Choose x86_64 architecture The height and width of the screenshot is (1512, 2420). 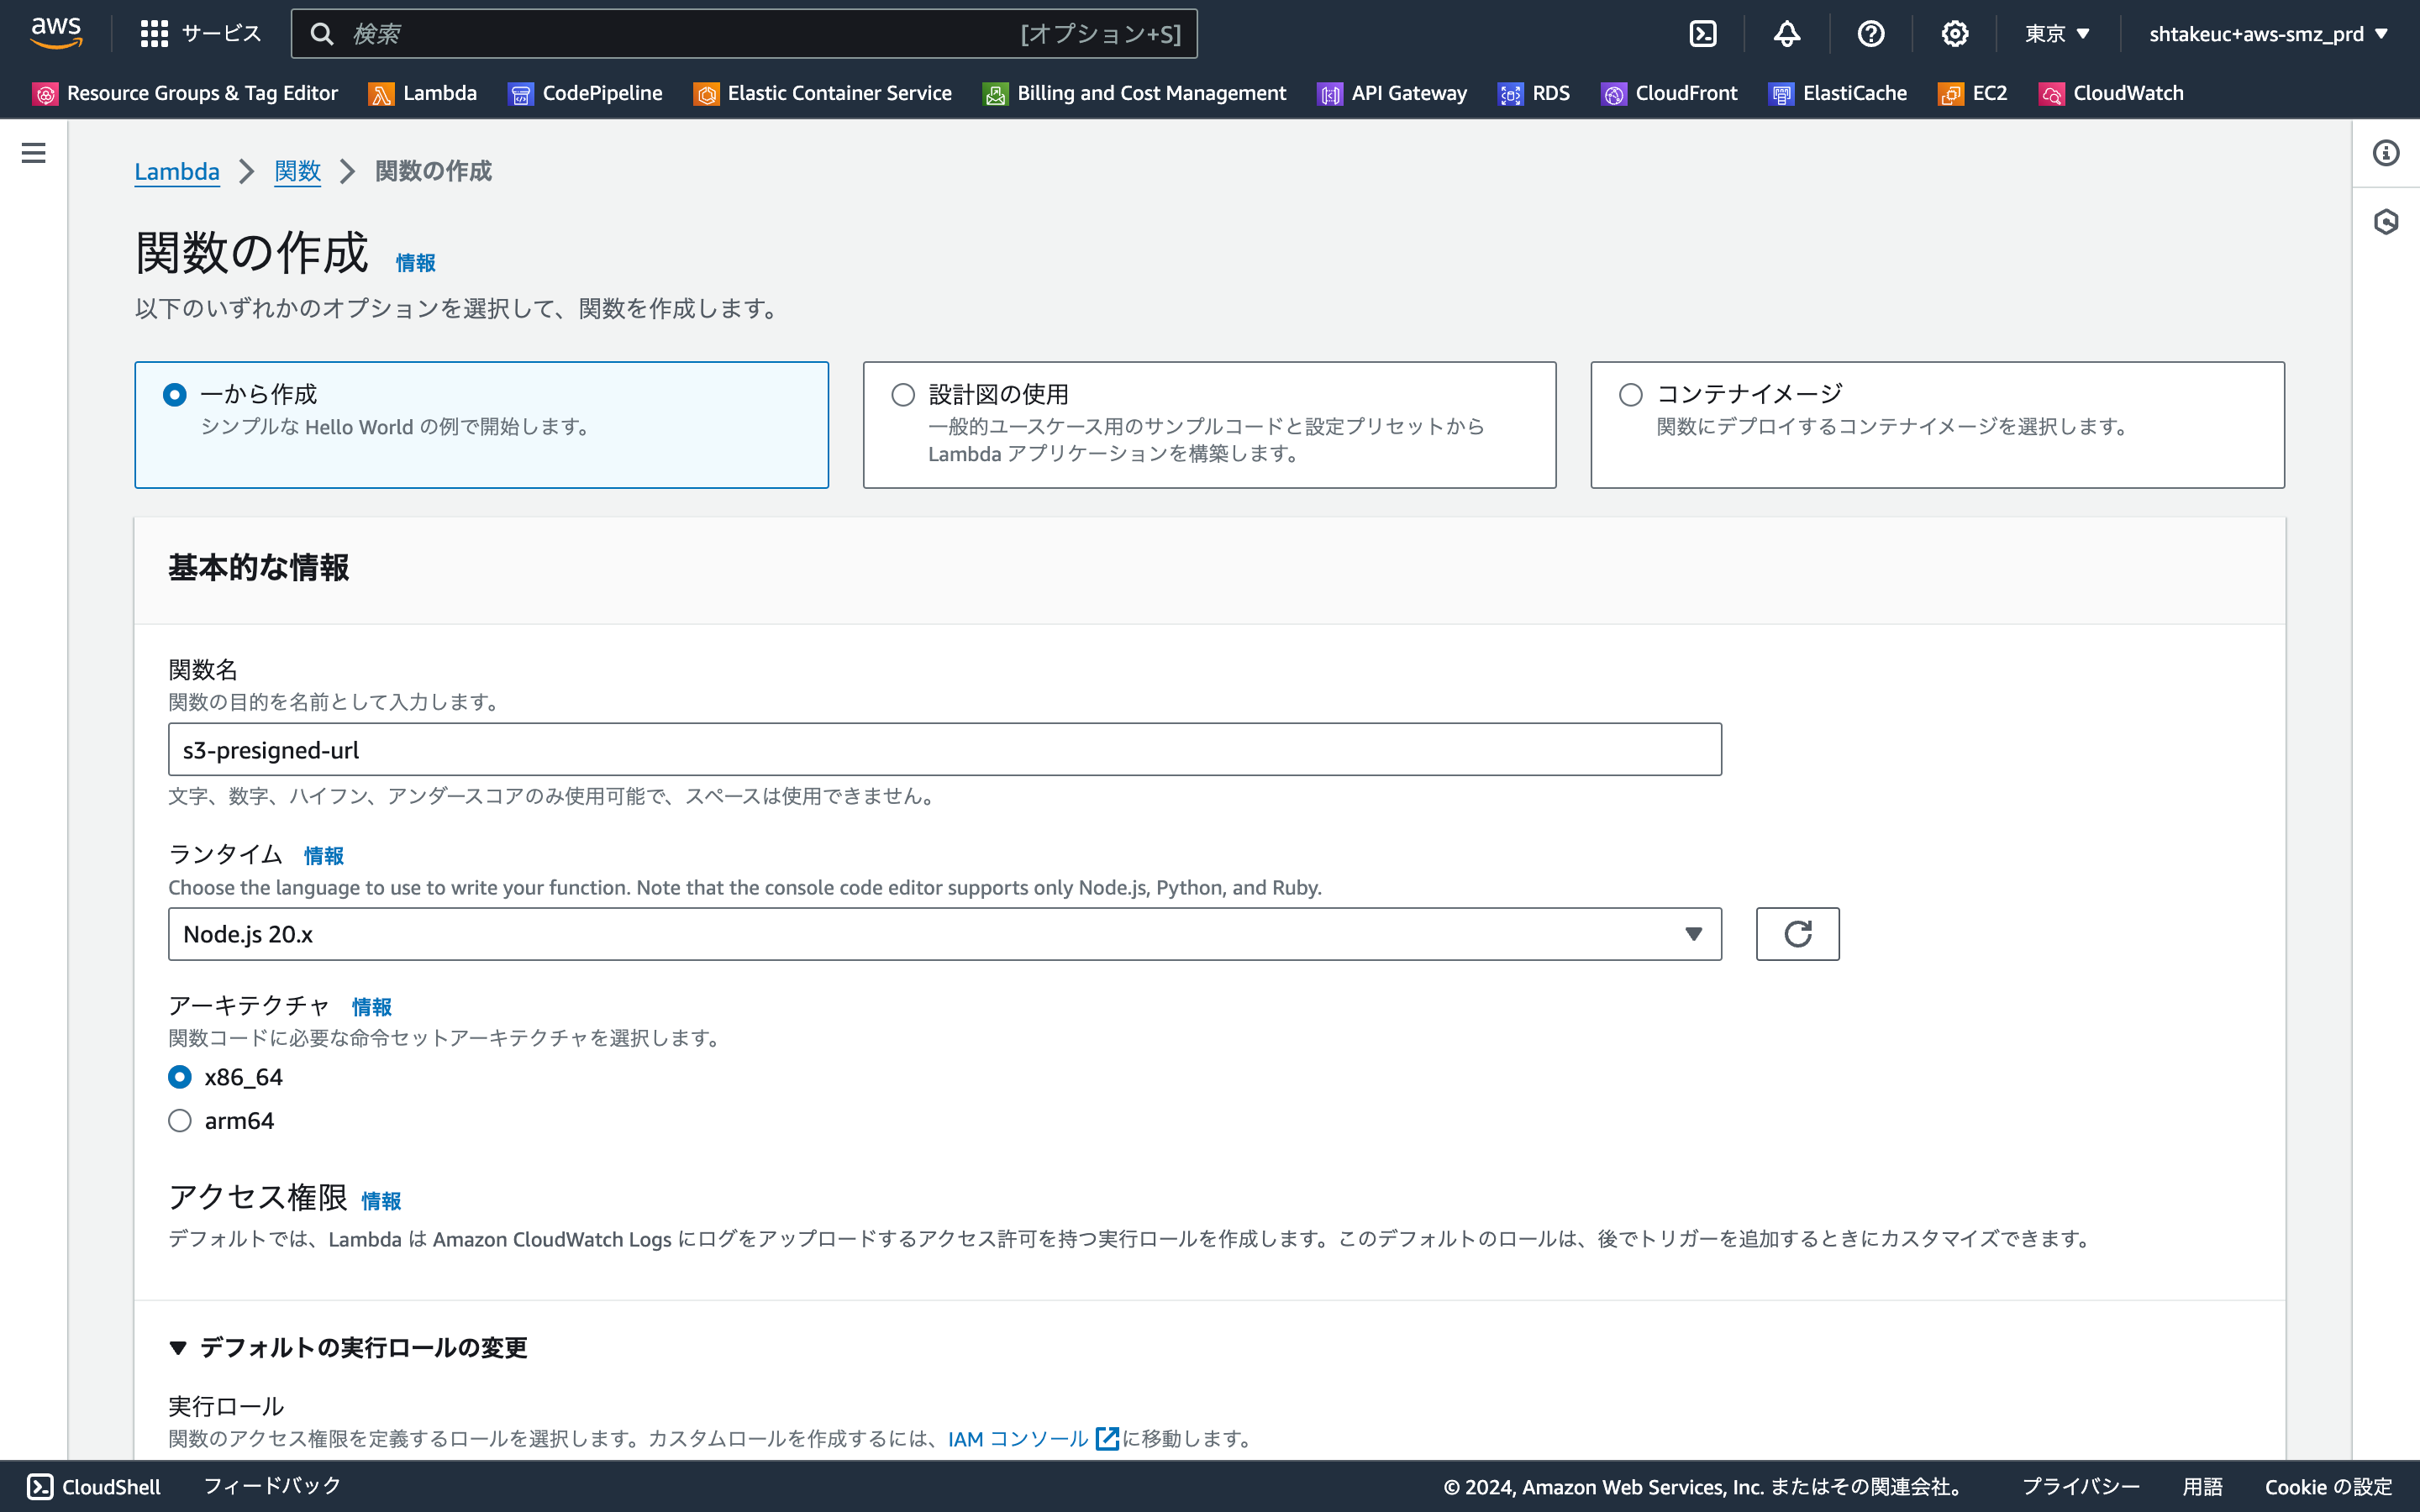click(180, 1077)
